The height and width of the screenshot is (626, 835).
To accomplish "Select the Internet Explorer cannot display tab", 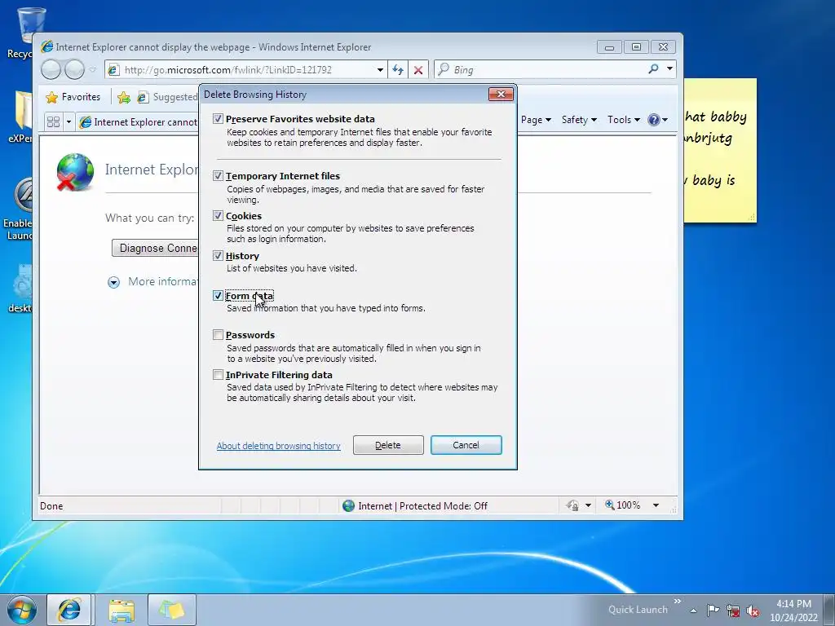I will point(138,122).
